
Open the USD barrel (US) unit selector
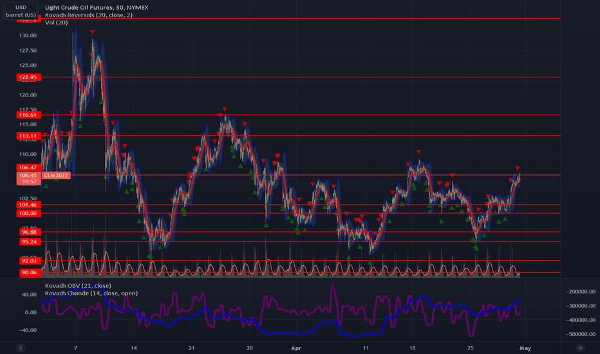tap(21, 11)
